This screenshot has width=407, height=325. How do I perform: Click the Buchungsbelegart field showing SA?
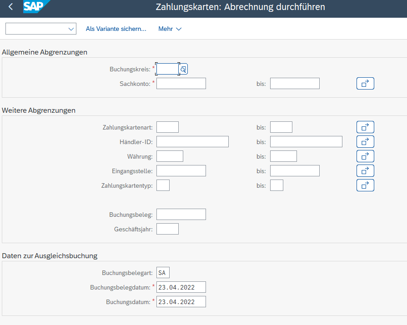[163, 273]
